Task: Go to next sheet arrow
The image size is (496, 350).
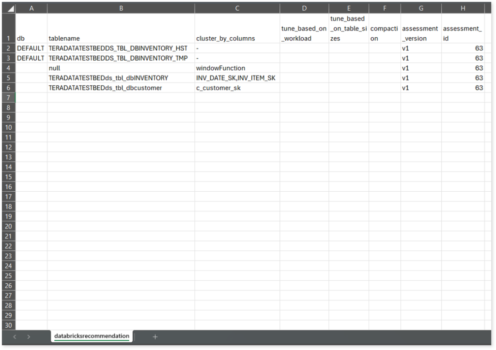Action: (x=29, y=337)
